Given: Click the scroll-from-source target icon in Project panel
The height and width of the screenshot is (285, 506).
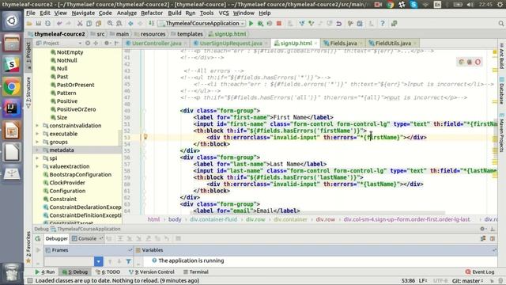Looking at the screenshot, I should coord(88,43).
